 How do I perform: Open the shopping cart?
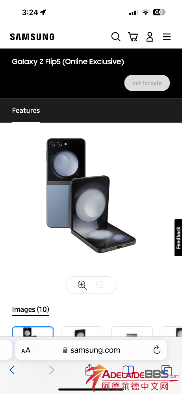point(133,37)
